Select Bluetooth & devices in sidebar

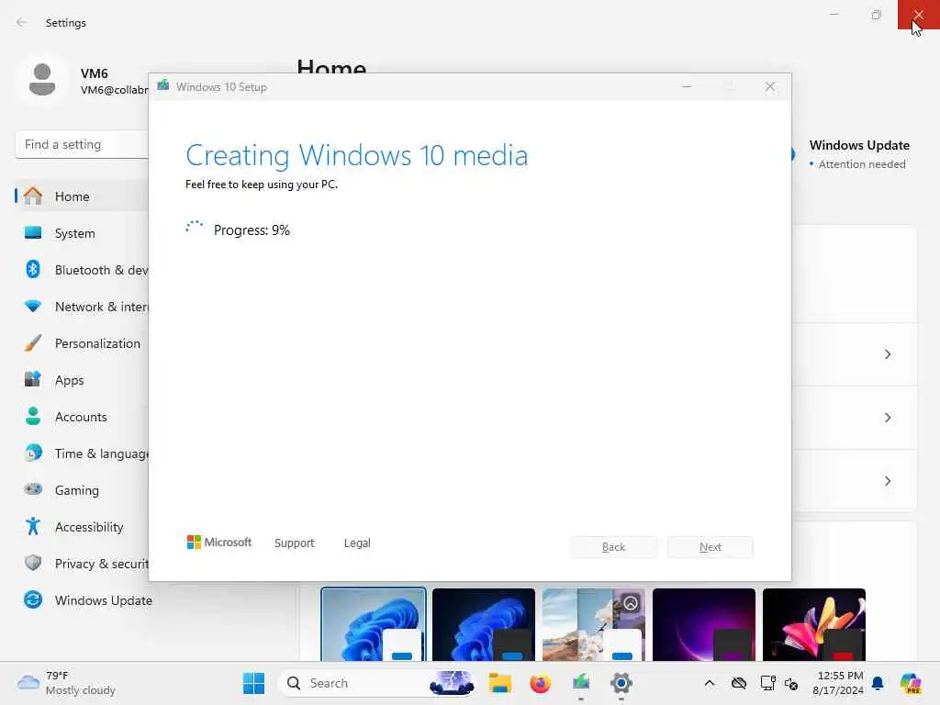82,270
